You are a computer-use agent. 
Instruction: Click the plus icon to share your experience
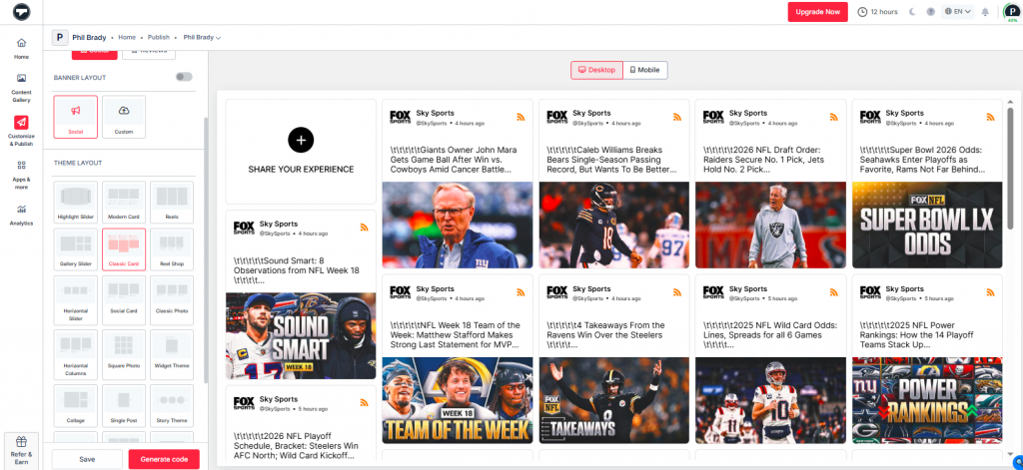(300, 140)
